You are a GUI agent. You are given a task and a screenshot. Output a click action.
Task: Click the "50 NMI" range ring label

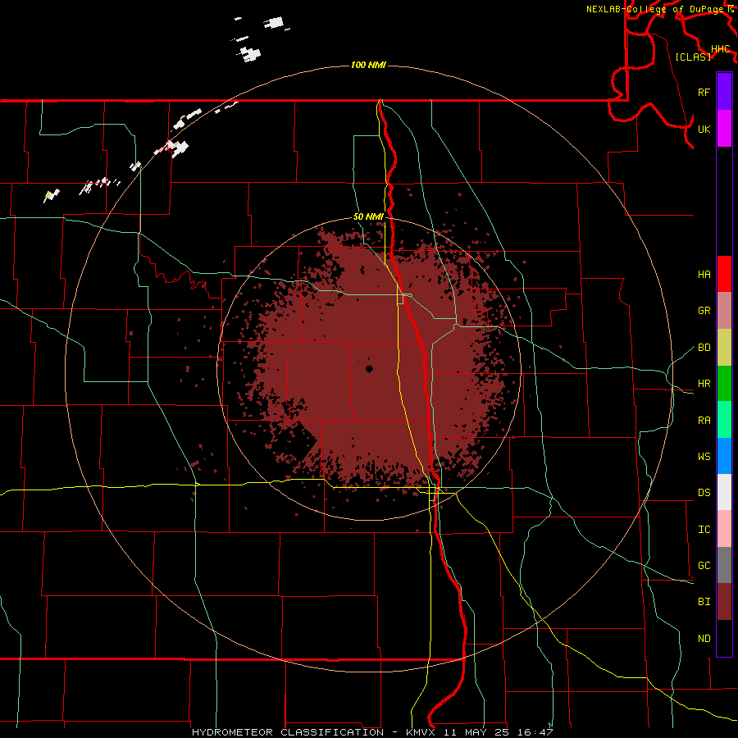coord(368,216)
